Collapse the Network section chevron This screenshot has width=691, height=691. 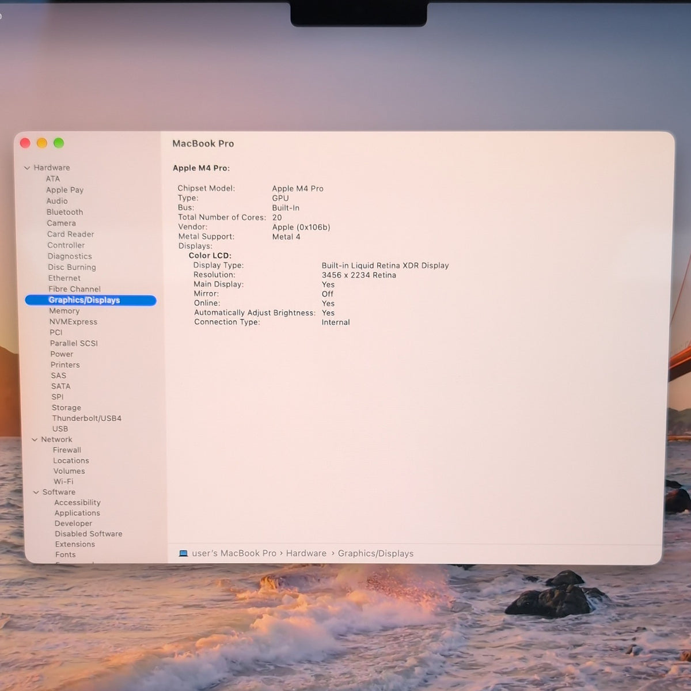click(x=35, y=440)
